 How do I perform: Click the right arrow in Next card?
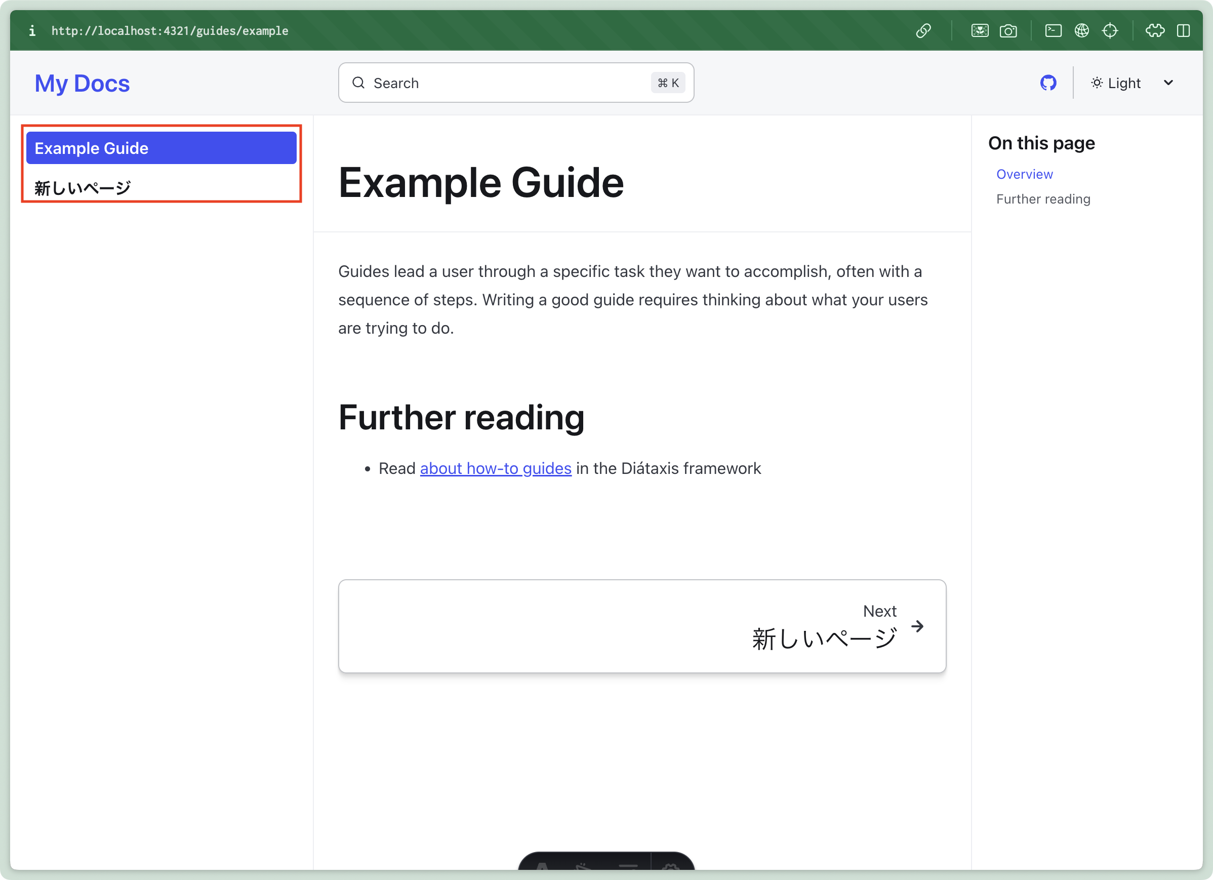coord(918,626)
